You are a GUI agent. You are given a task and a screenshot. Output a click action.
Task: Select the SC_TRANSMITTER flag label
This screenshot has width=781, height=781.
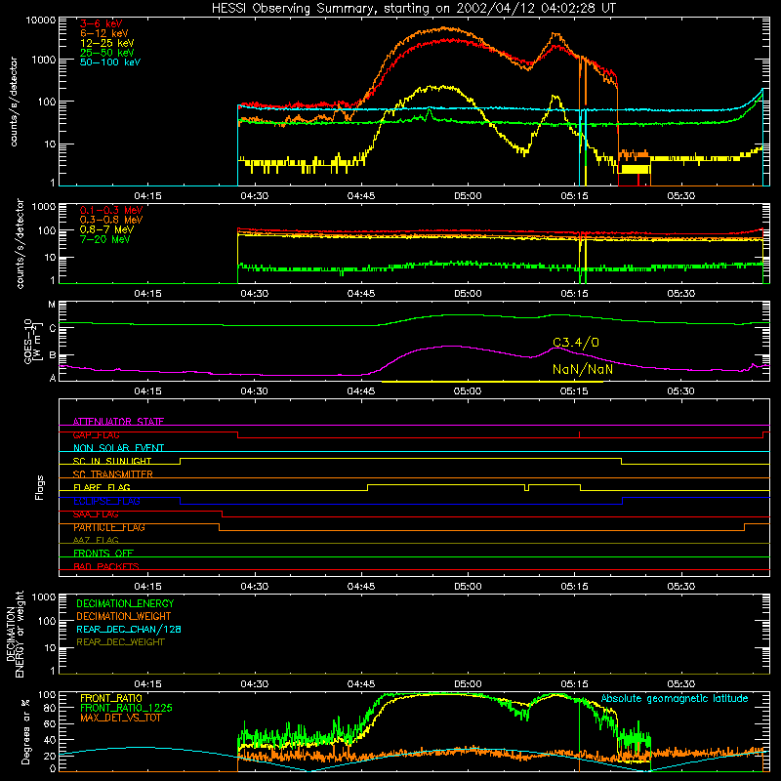point(113,474)
